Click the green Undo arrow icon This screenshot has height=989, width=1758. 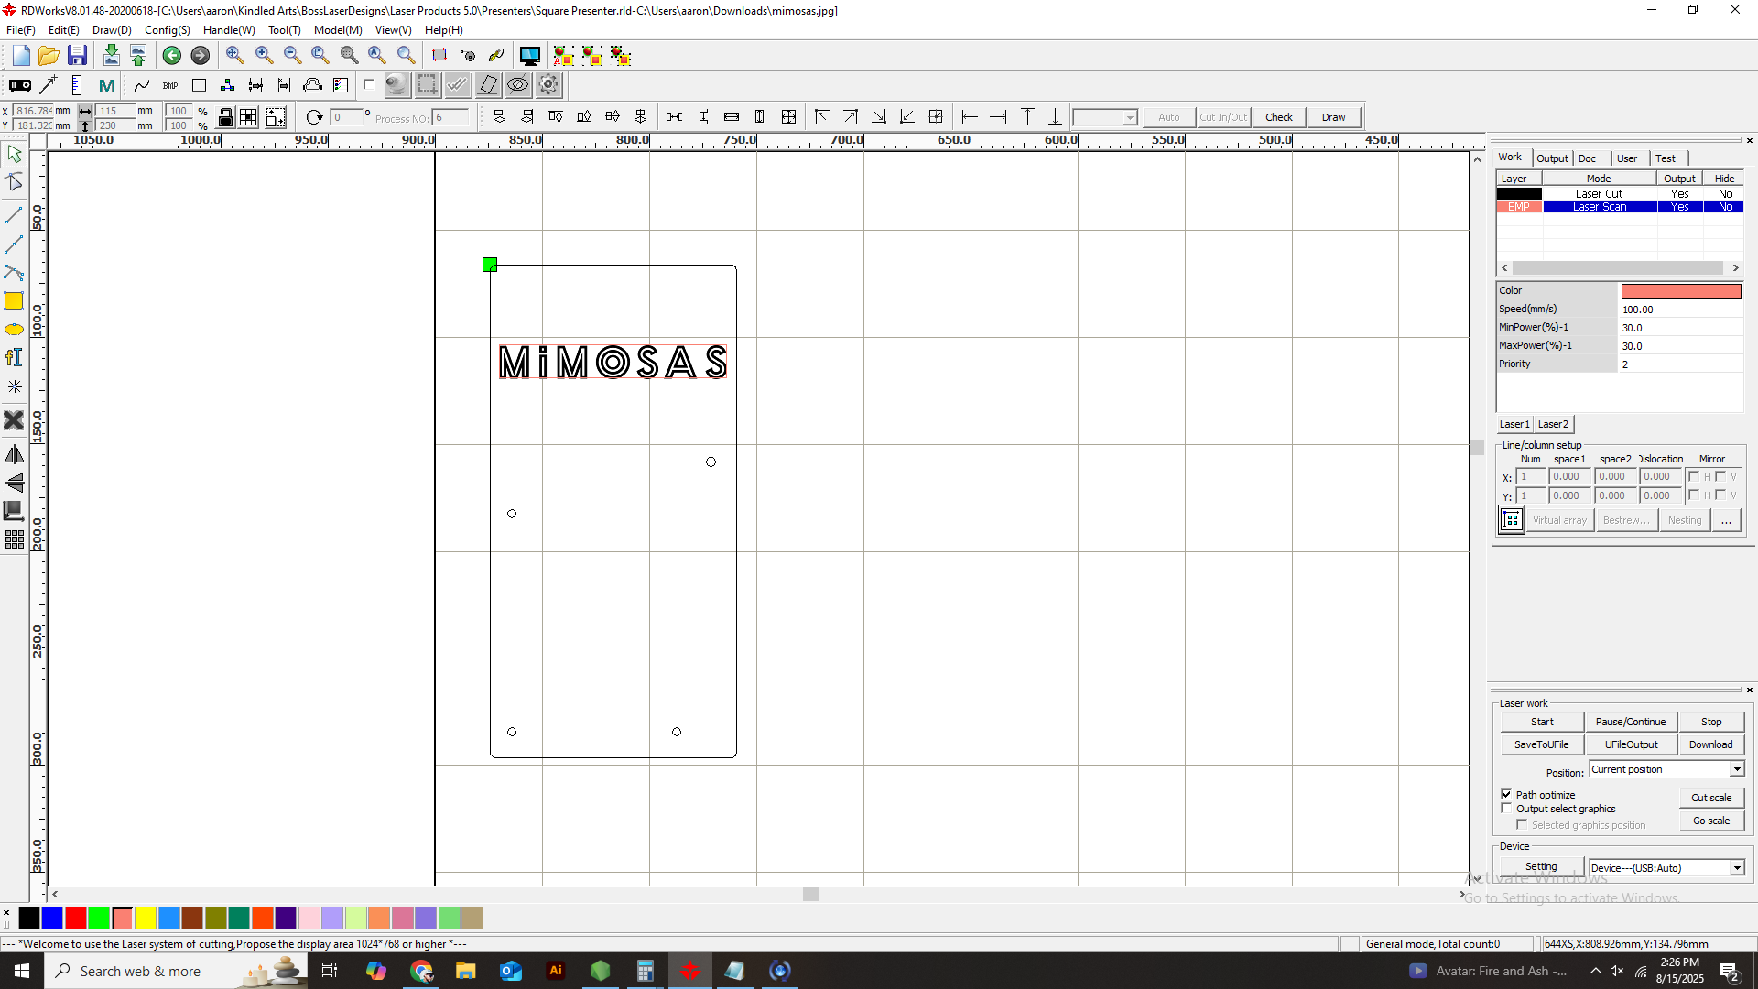171,56
